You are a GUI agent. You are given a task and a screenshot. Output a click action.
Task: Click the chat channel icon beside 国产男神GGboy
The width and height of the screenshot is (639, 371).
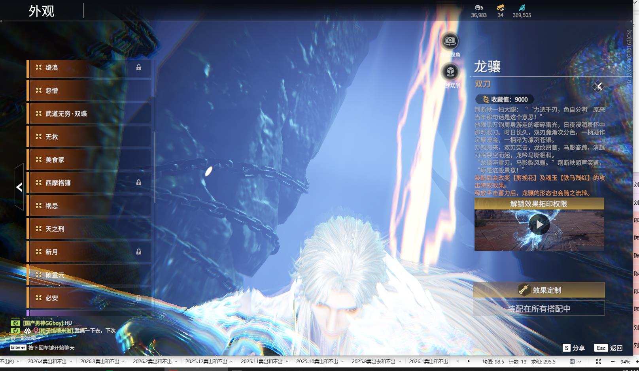[x=15, y=323]
